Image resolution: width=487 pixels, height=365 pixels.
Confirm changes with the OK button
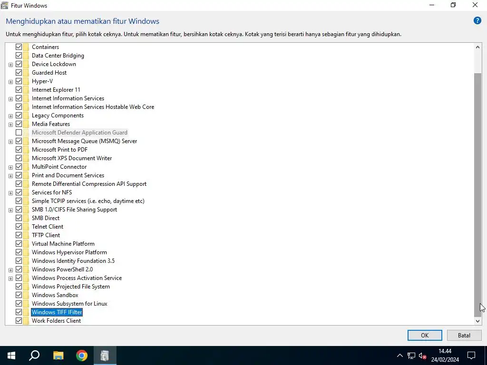click(425, 335)
